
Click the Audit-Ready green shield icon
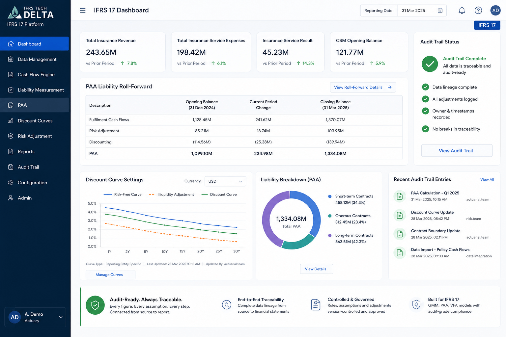(95, 305)
